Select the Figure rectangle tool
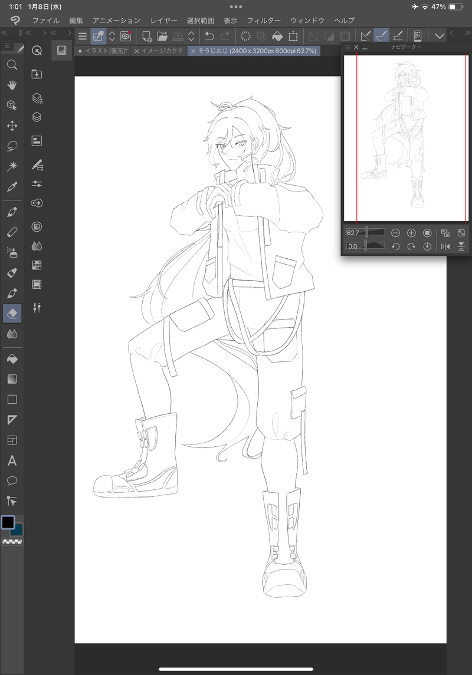This screenshot has height=675, width=472. click(x=12, y=400)
